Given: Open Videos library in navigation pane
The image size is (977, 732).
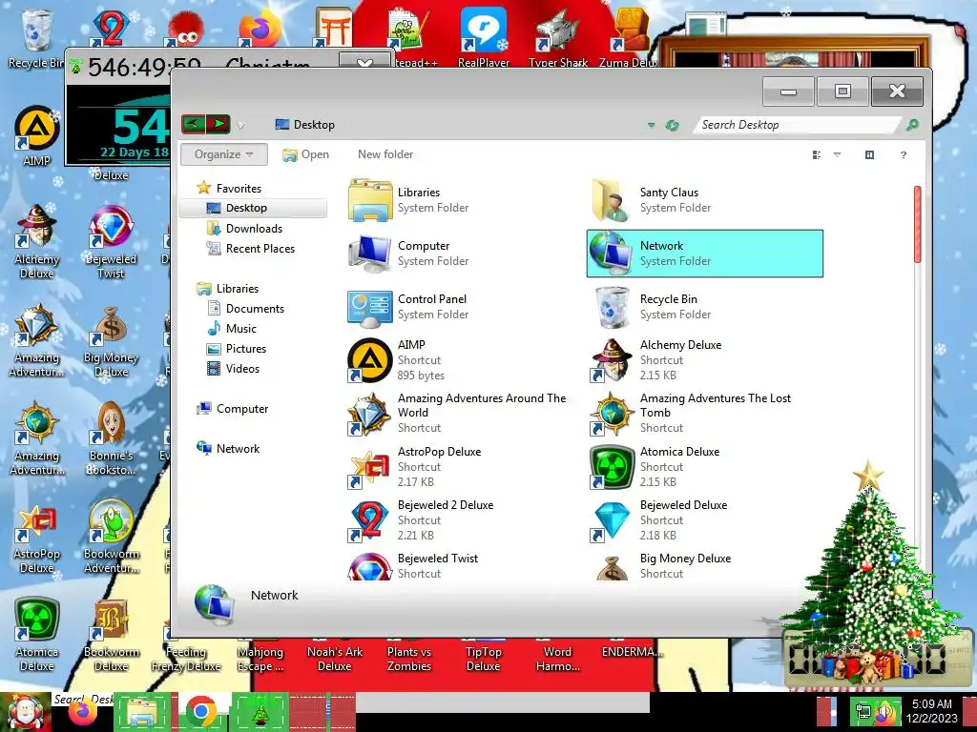Looking at the screenshot, I should click(233, 369).
